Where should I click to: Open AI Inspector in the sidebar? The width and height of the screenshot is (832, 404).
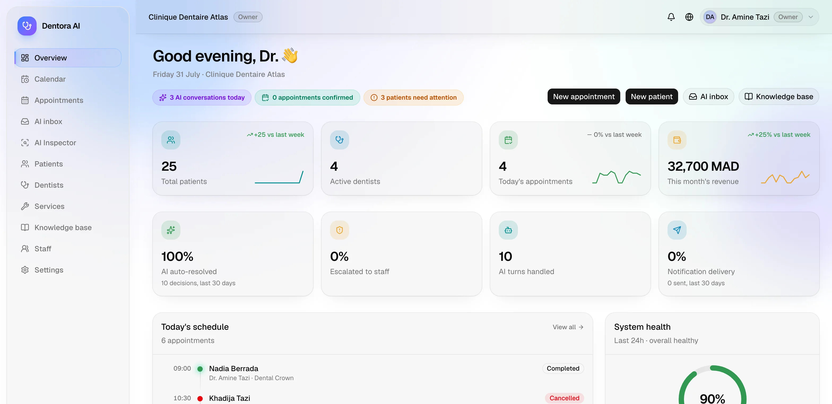coord(68,143)
